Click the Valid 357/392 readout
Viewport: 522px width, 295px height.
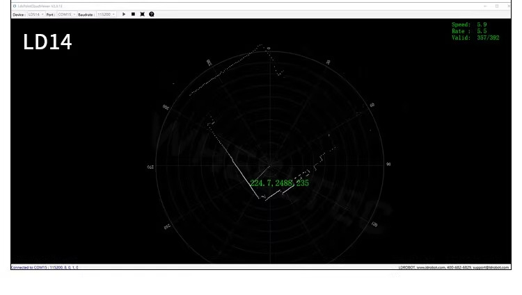475,37
